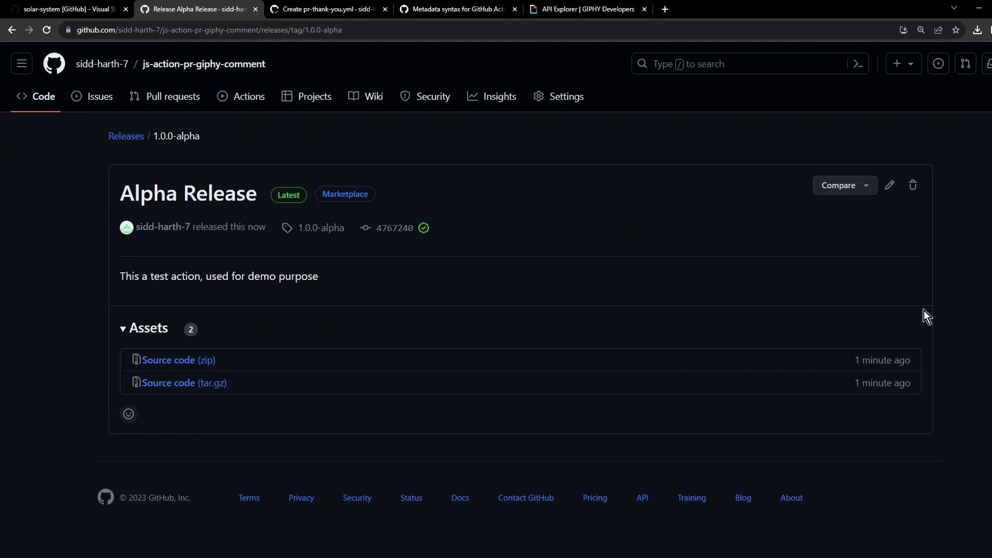992x558 pixels.
Task: Click the Marketplace badge
Action: (345, 194)
